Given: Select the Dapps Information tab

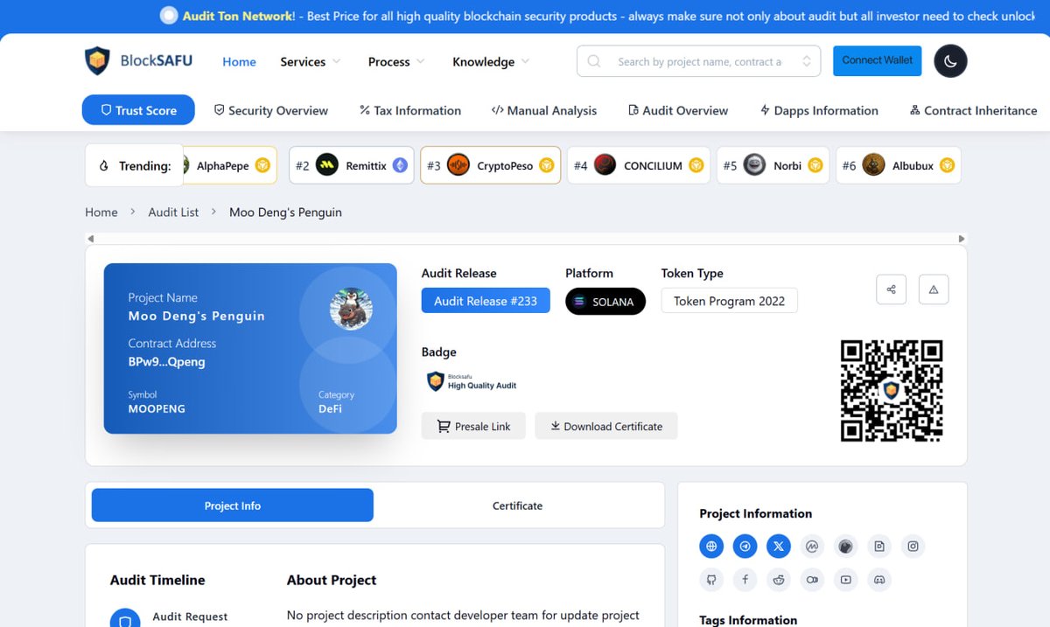Looking at the screenshot, I should click(819, 110).
